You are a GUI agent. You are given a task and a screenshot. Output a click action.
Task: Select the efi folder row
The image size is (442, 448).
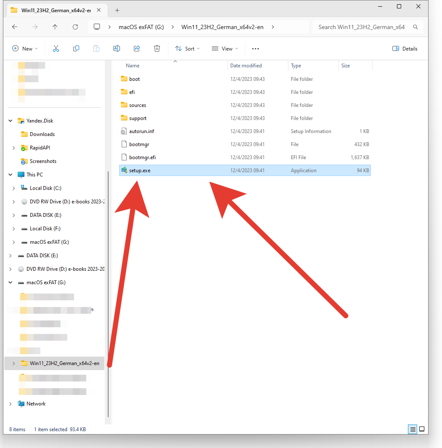point(245,92)
